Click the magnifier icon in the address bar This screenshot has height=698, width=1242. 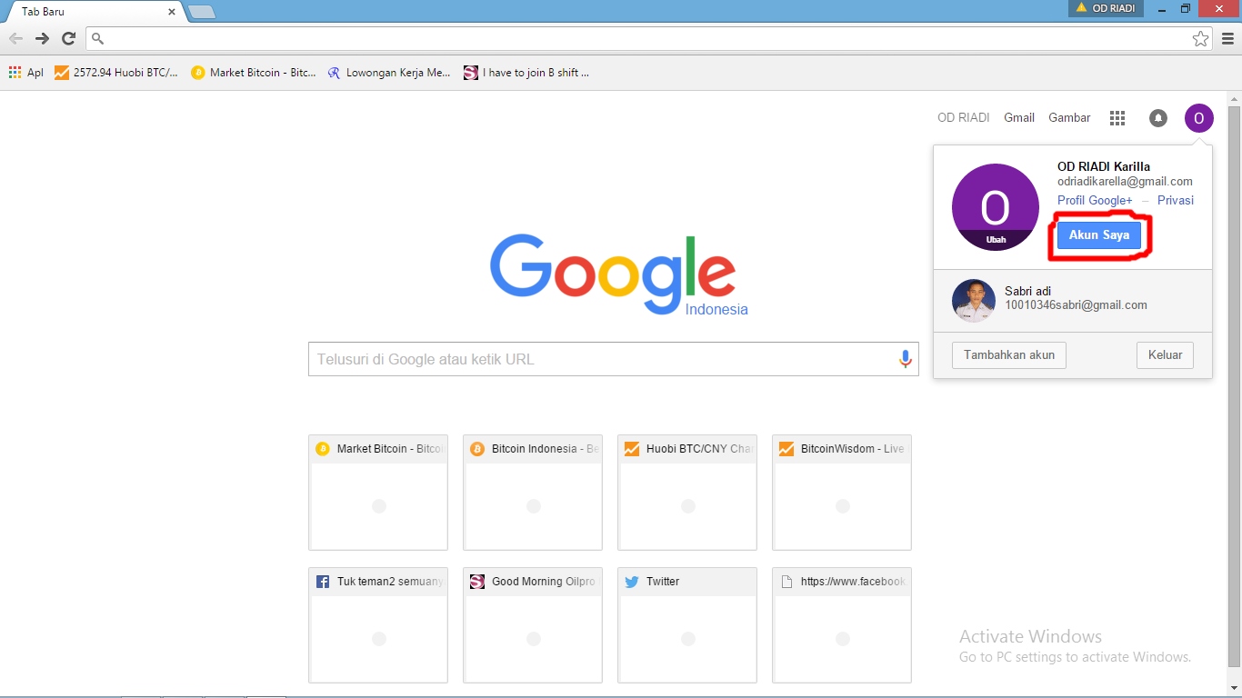tap(98, 38)
